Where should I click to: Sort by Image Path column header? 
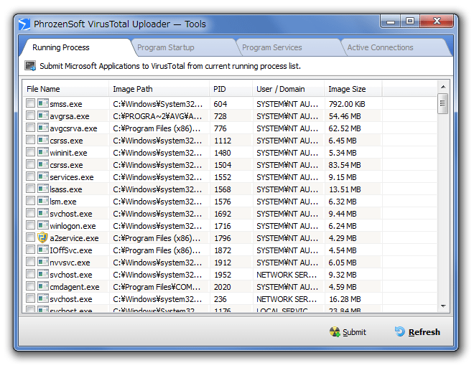tap(159, 89)
